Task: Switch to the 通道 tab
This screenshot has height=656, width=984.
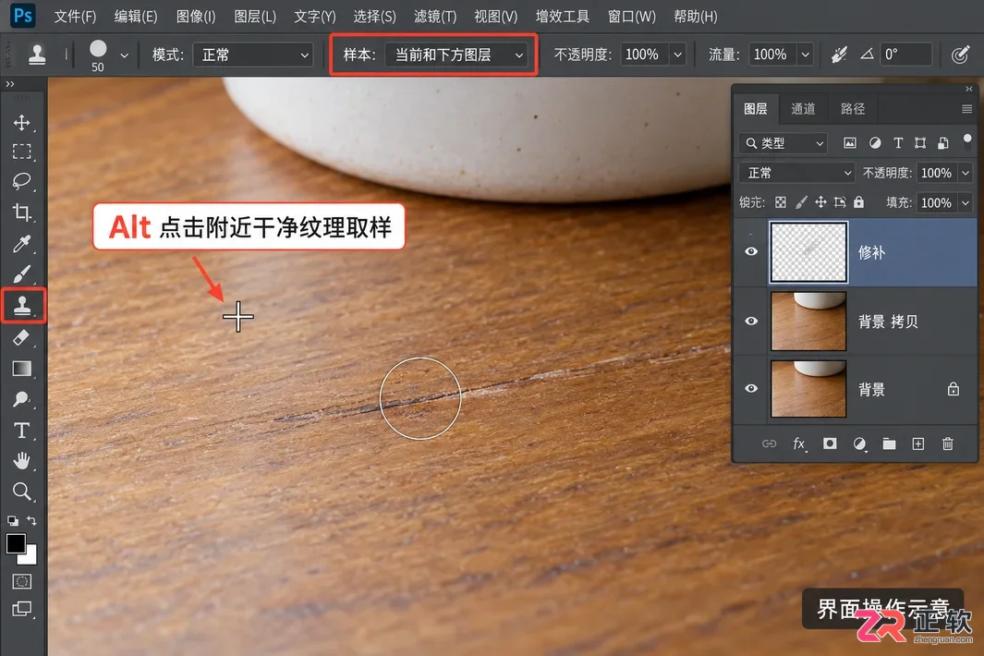Action: pos(803,109)
